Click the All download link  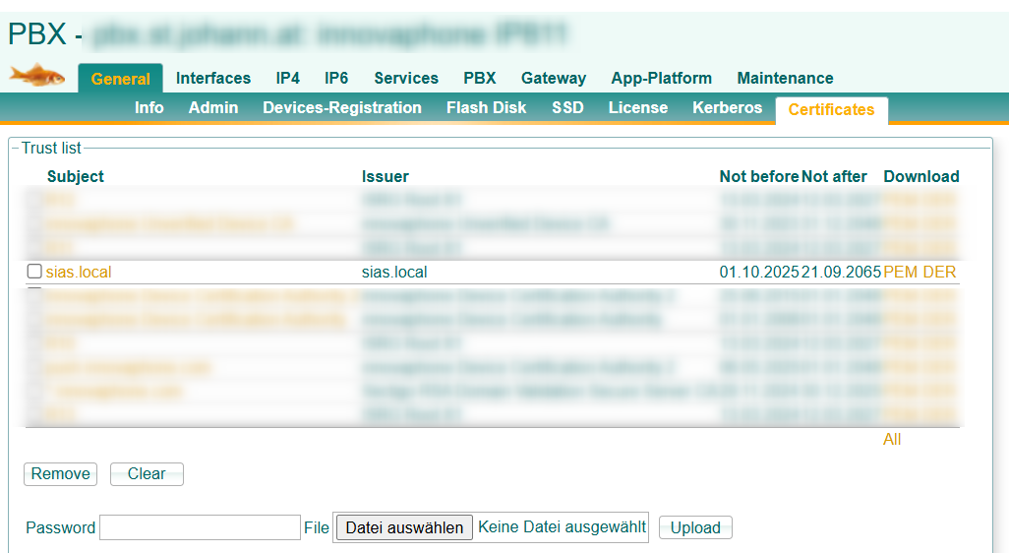click(892, 440)
